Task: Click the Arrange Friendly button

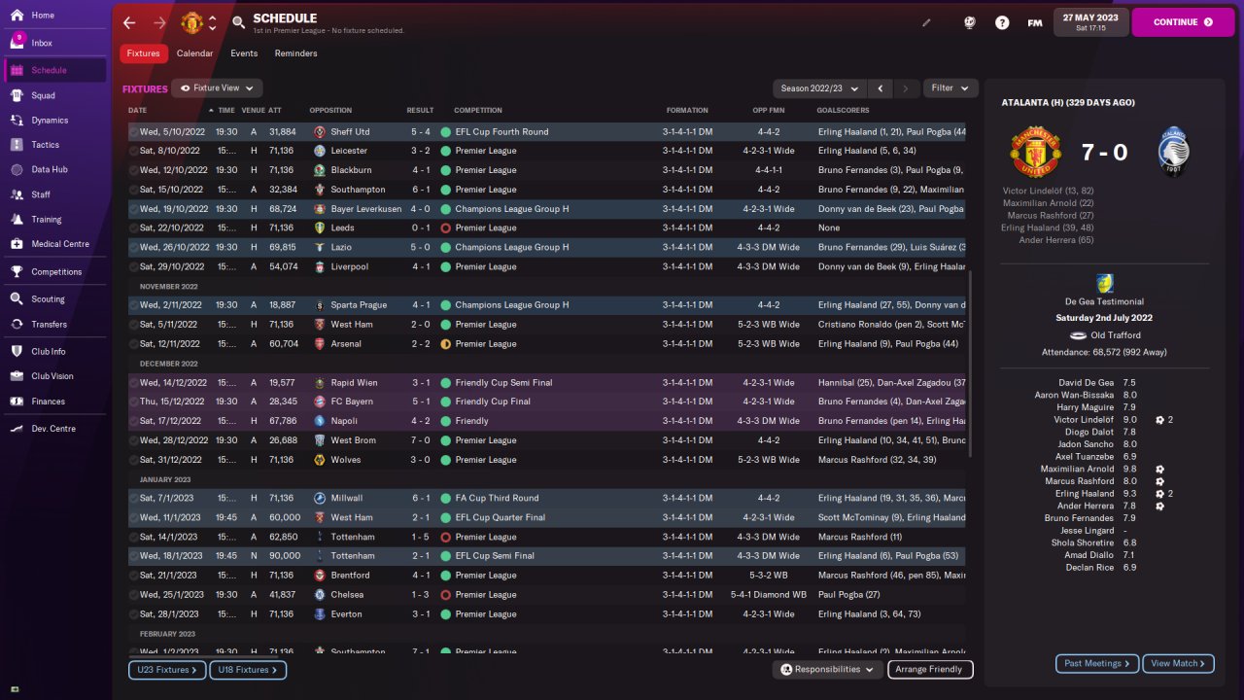Action: pyautogui.click(x=929, y=670)
